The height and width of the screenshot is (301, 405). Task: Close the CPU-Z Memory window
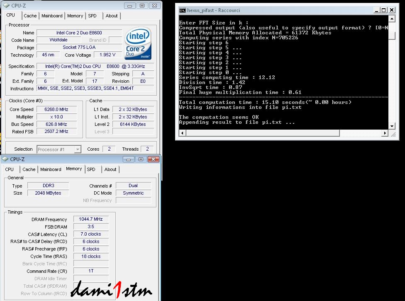pyautogui.click(x=153, y=159)
